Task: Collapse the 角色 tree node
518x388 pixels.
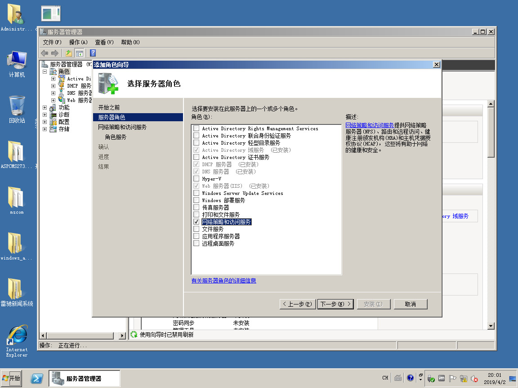Action: coord(45,72)
